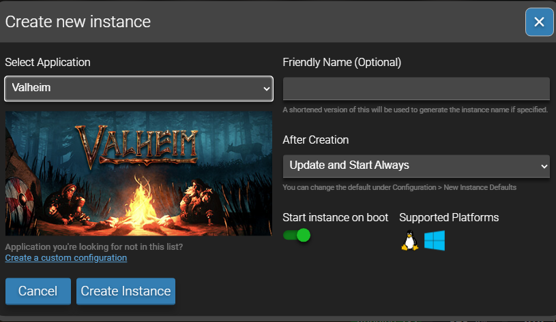The width and height of the screenshot is (556, 322).
Task: Click the 'Create new instance' title text
Action: tap(78, 22)
